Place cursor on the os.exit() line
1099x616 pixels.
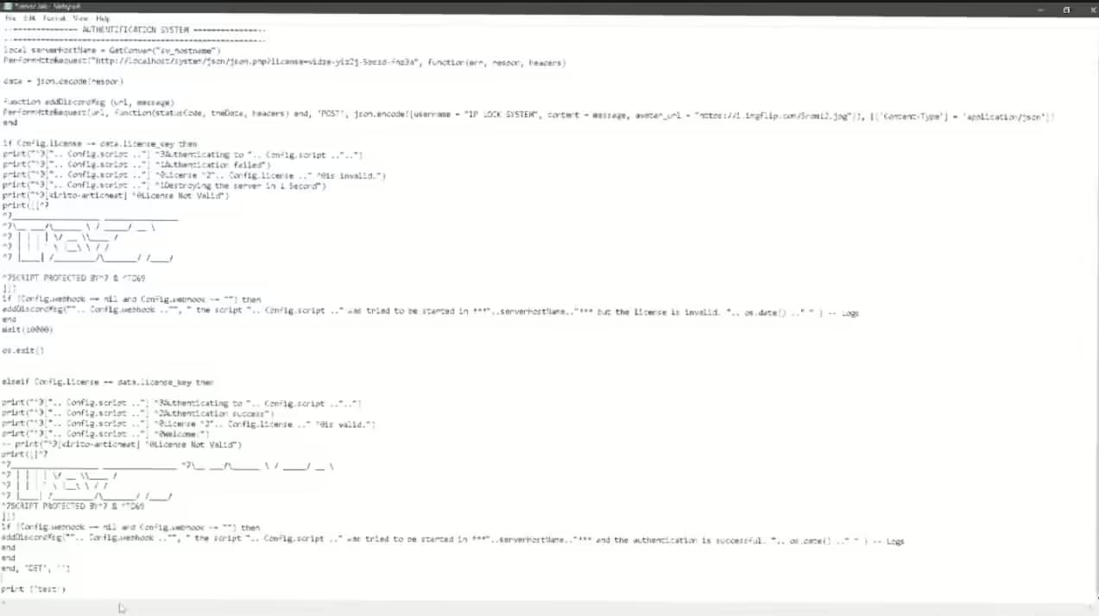[x=23, y=350]
